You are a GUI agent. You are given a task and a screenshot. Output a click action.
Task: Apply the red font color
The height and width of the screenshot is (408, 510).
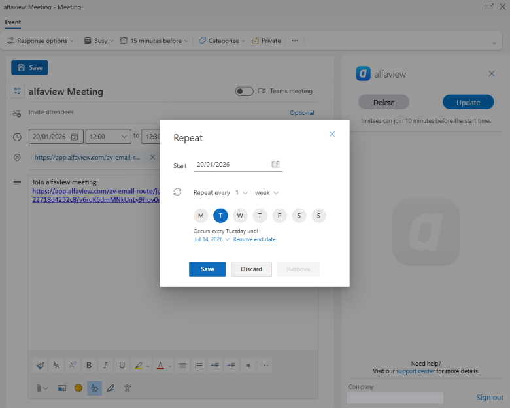tap(160, 365)
